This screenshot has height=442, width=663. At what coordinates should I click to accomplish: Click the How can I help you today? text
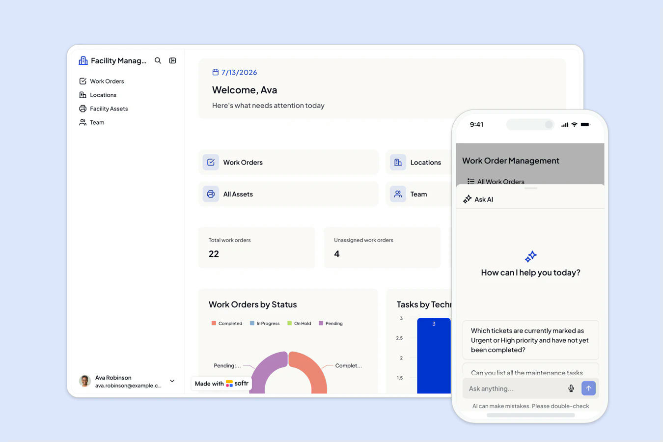[530, 273]
